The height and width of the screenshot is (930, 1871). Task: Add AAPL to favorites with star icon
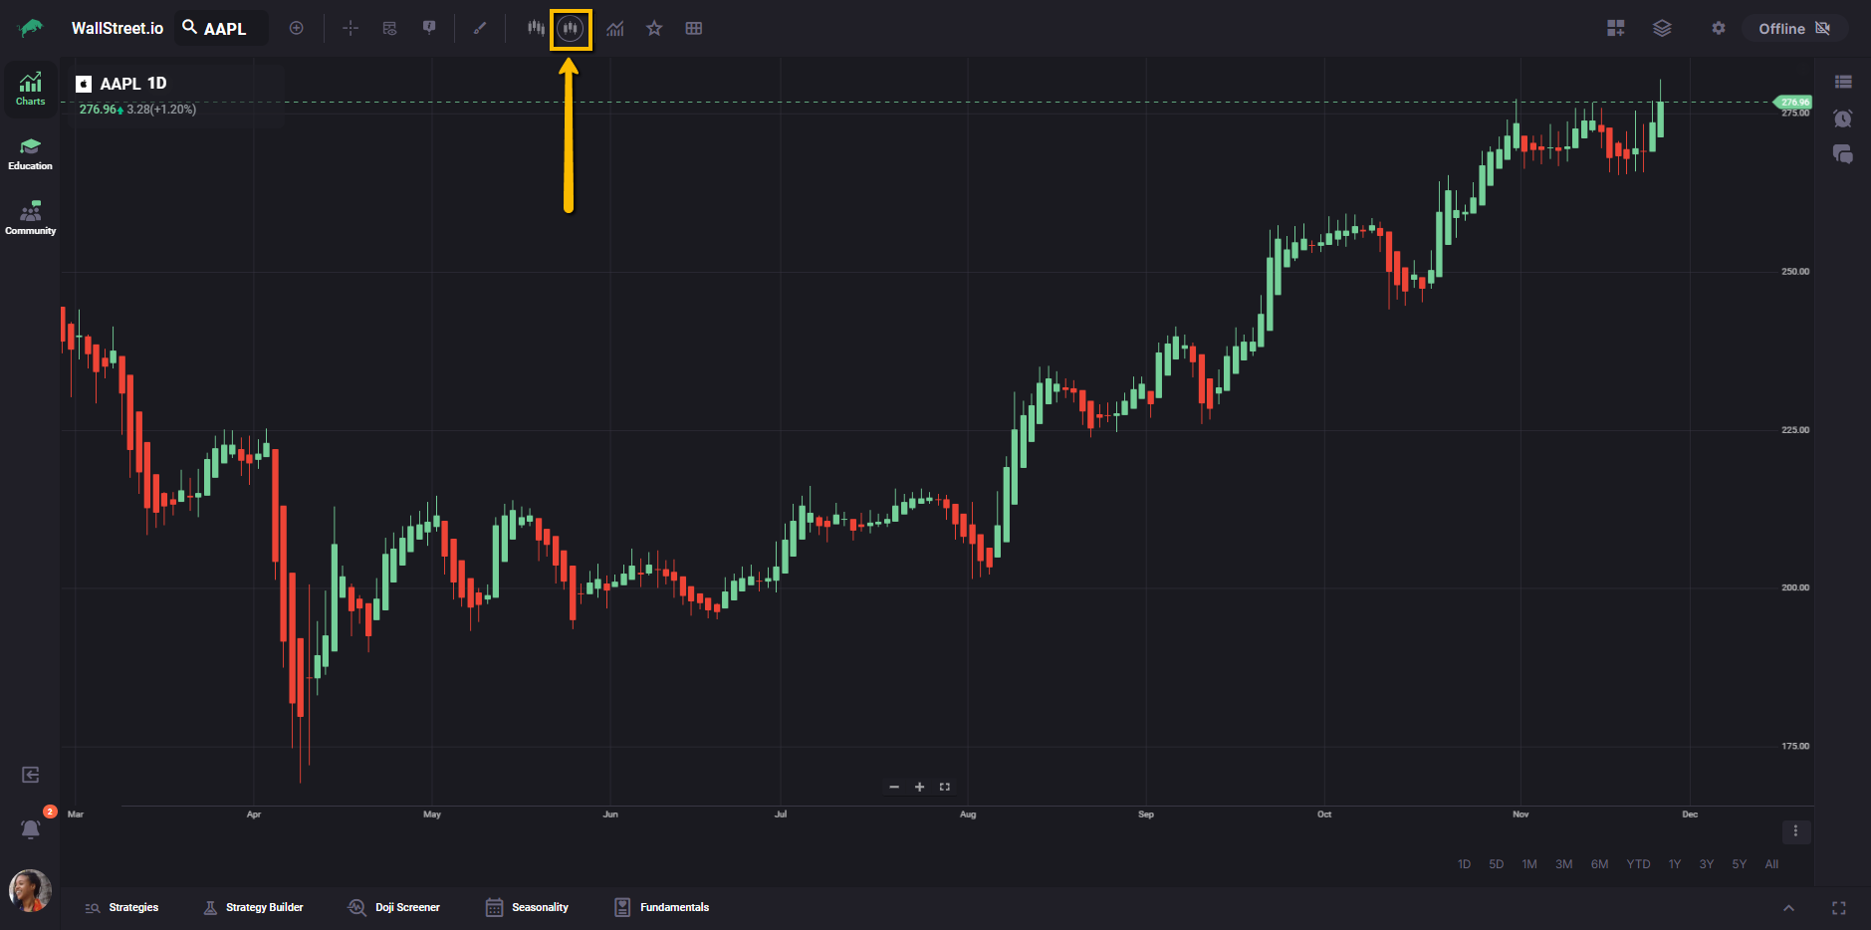[x=654, y=29]
